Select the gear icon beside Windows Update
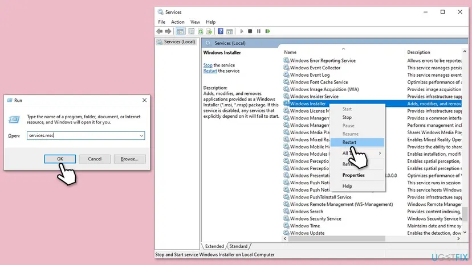Viewport: 472px width, 265px height. (x=286, y=233)
